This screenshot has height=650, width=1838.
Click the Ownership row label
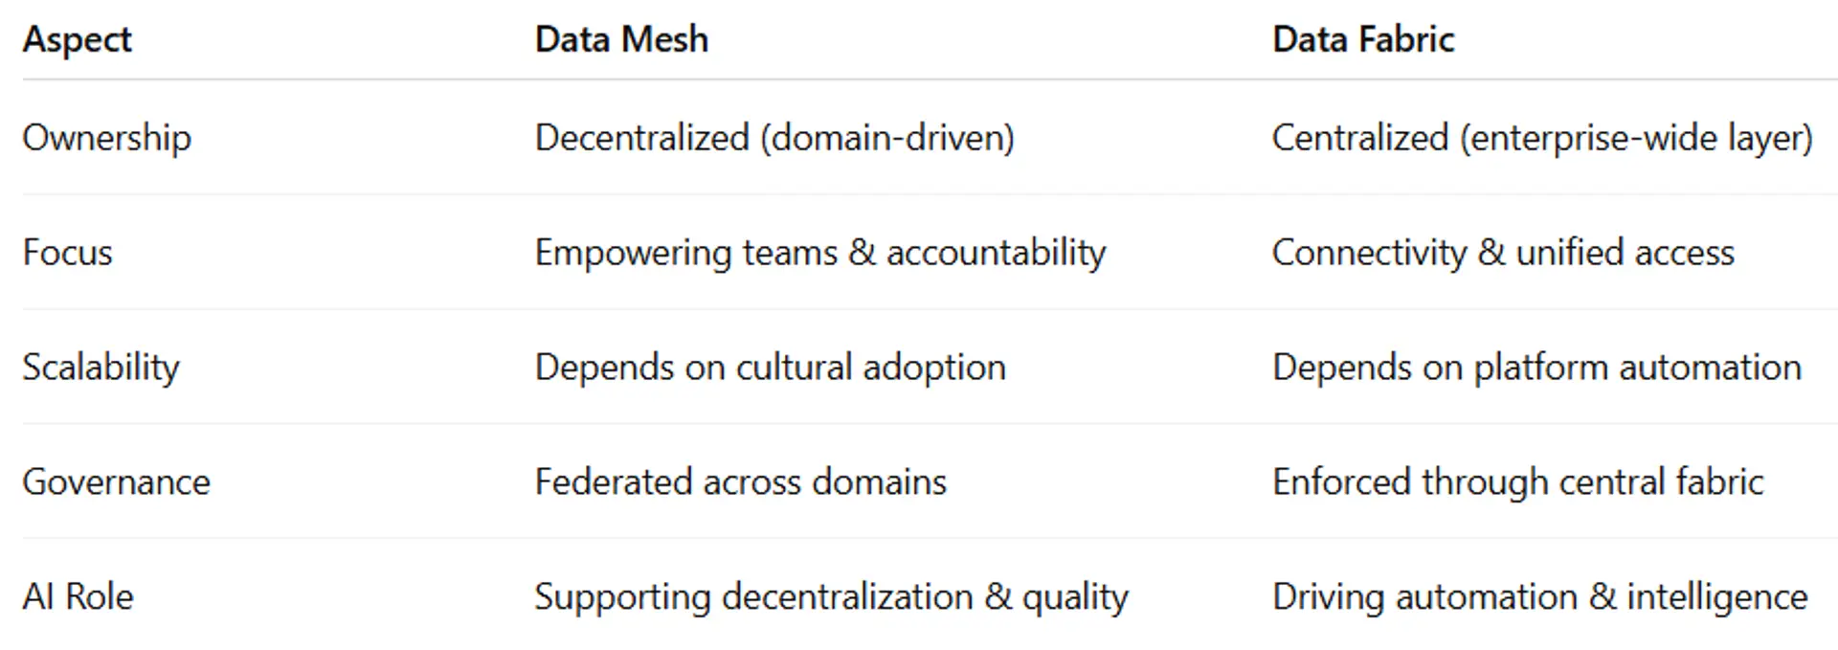pyautogui.click(x=106, y=138)
